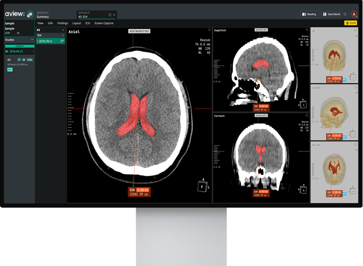Expand the #3 series dropdown
Screen dimensions: 363x266
pyautogui.click(x=63, y=30)
